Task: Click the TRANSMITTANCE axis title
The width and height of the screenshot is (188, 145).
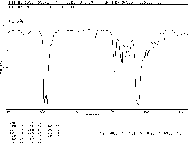Action: 1,68
